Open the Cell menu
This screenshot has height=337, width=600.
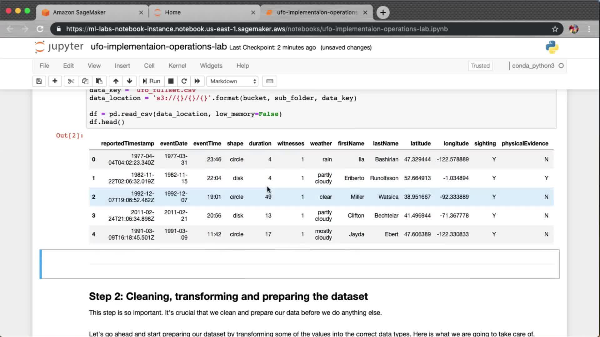(149, 66)
